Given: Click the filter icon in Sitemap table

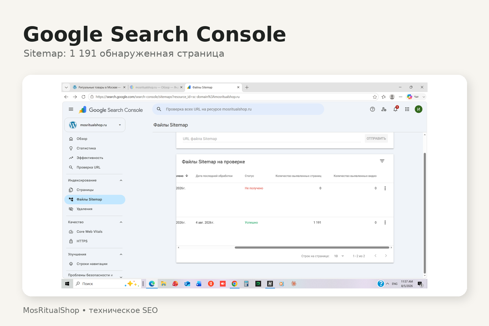Looking at the screenshot, I should (x=382, y=161).
